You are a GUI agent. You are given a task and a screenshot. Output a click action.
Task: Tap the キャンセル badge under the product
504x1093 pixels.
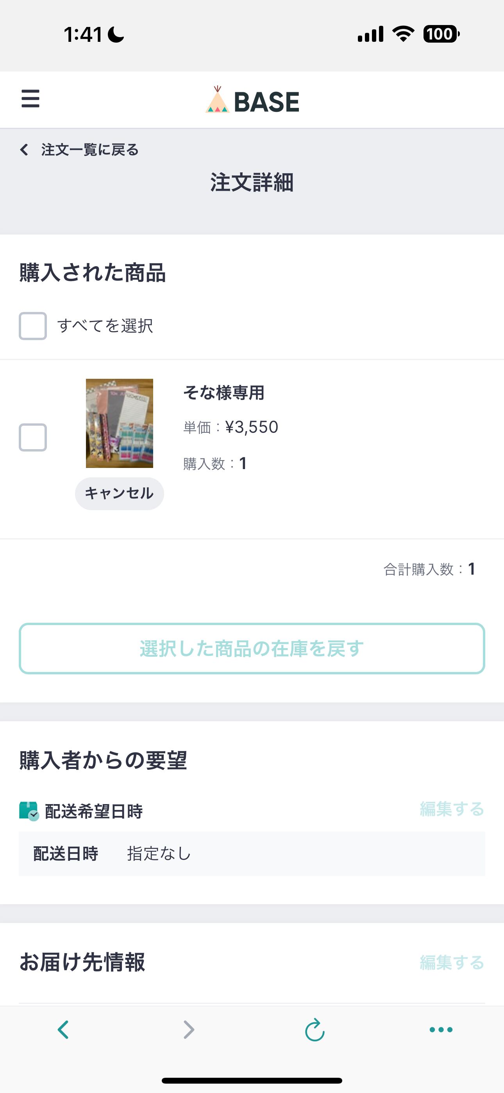click(119, 493)
